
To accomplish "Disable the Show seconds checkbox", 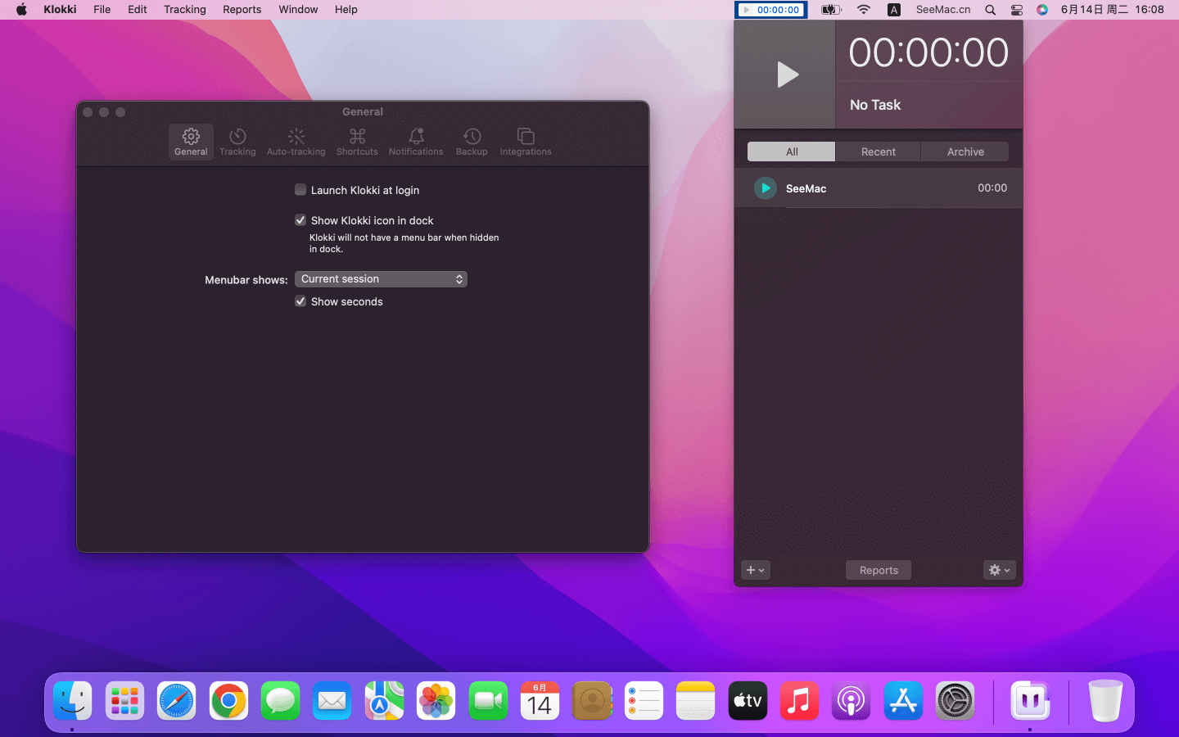I will (300, 301).
